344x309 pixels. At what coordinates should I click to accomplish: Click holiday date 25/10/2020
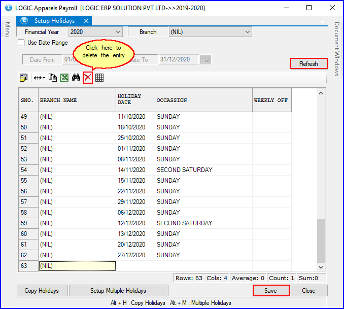(x=135, y=138)
